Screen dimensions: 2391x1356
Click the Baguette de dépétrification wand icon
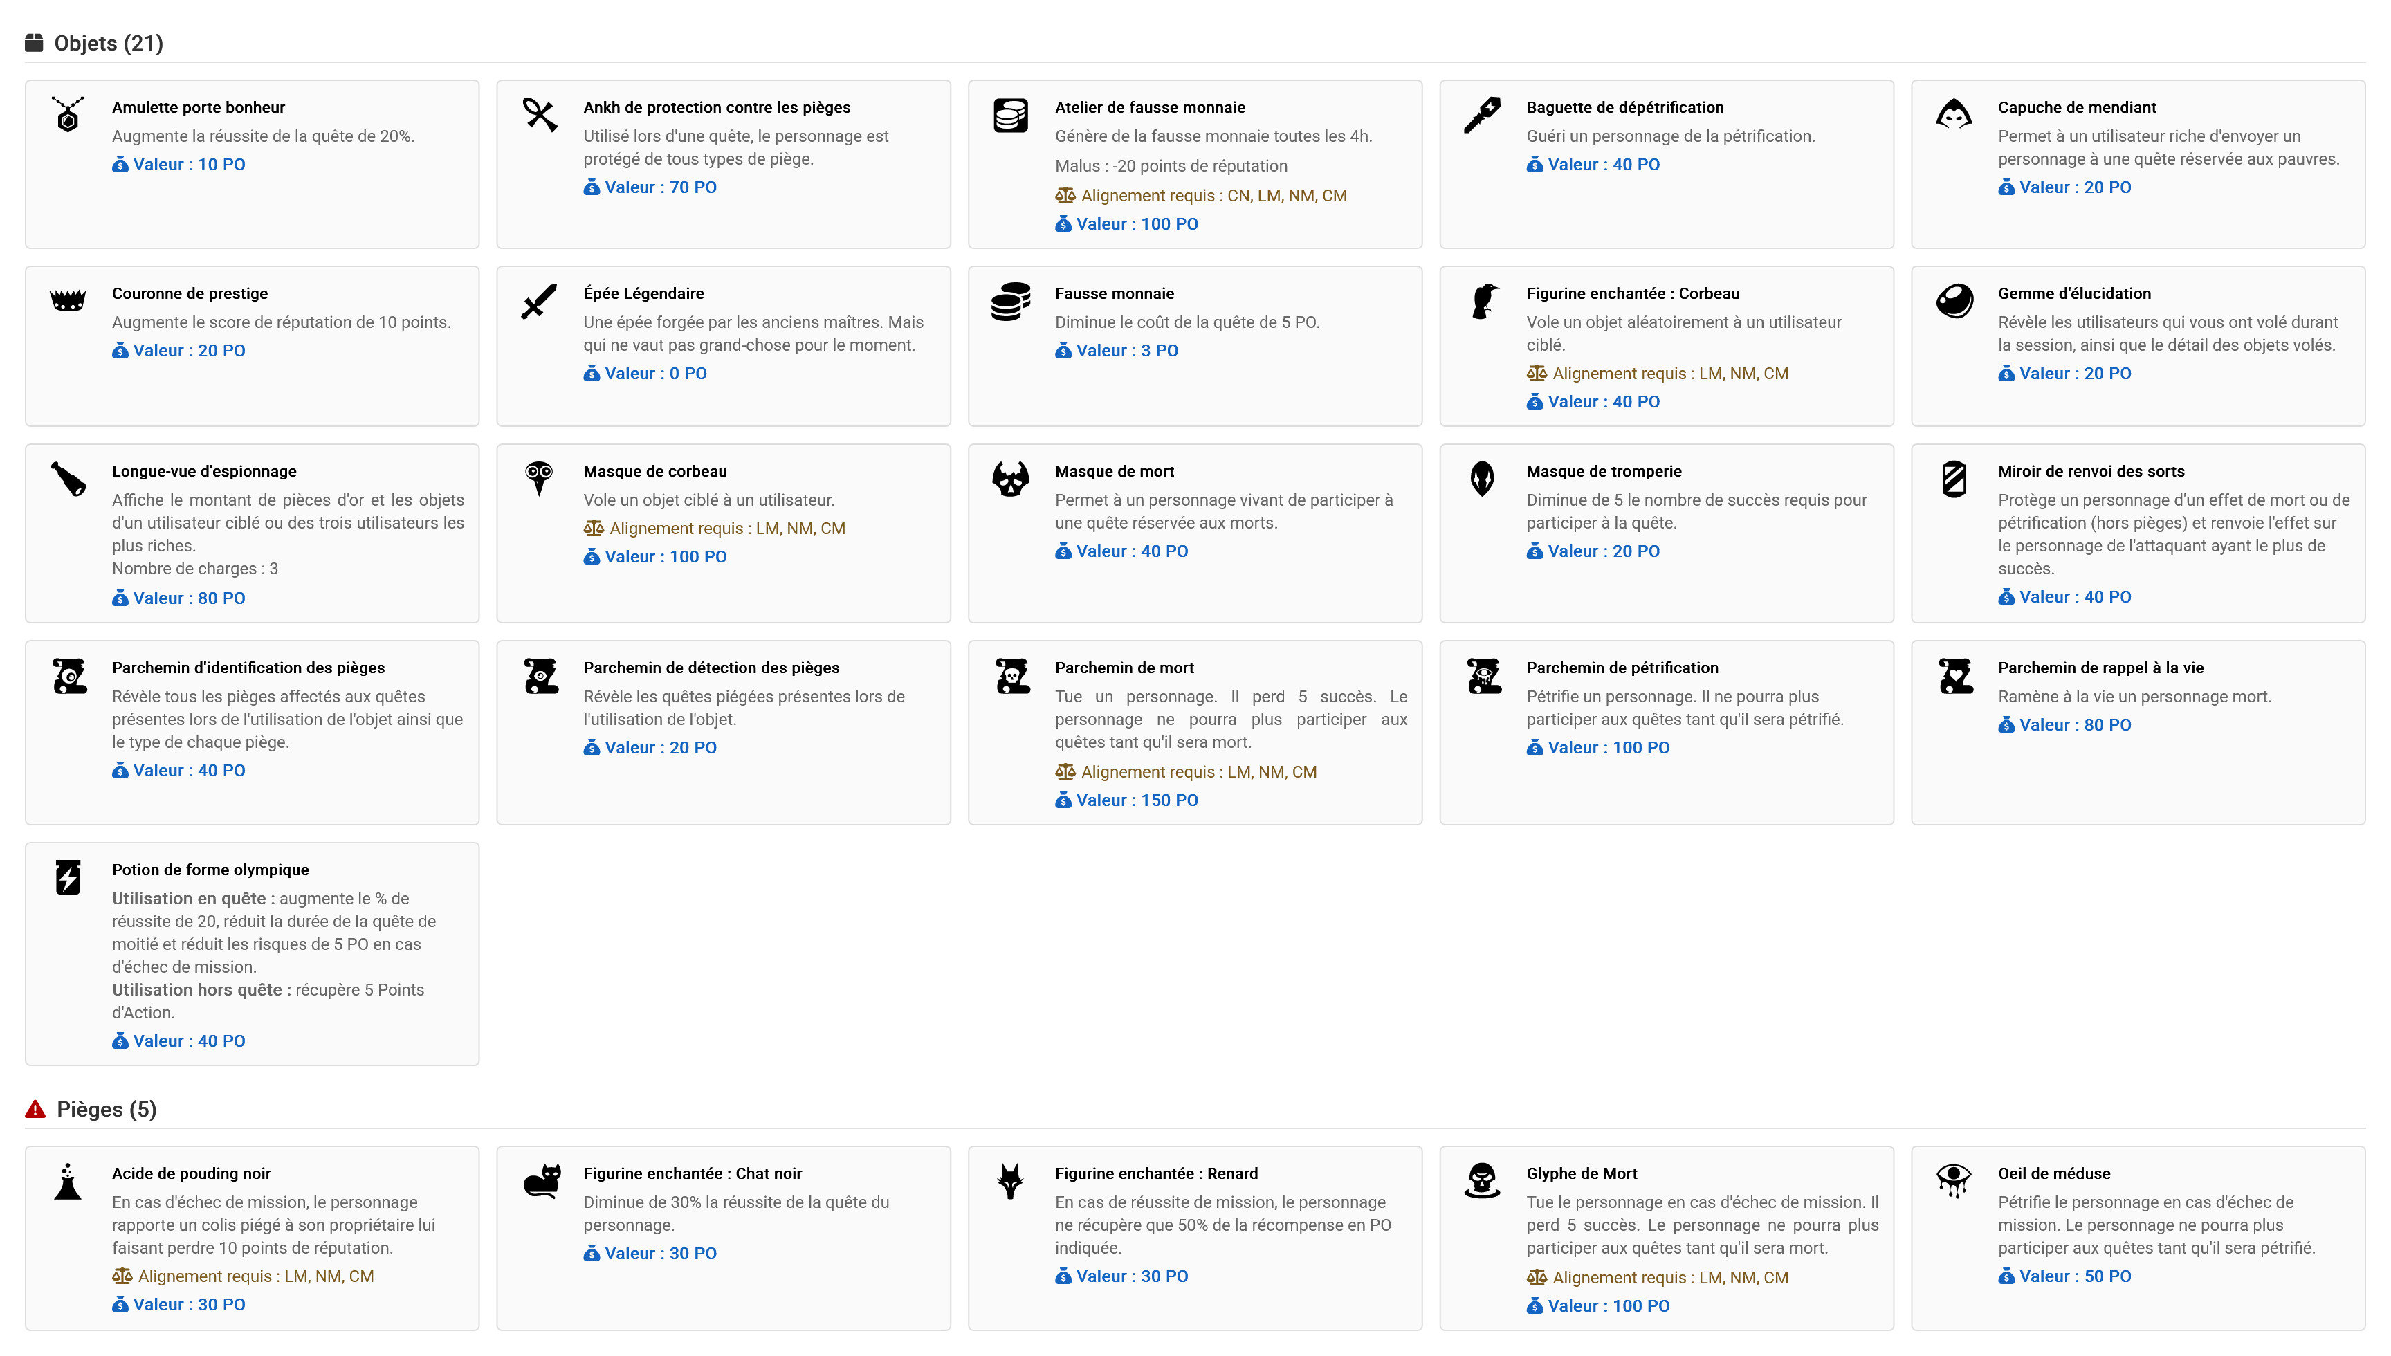[x=1483, y=116]
